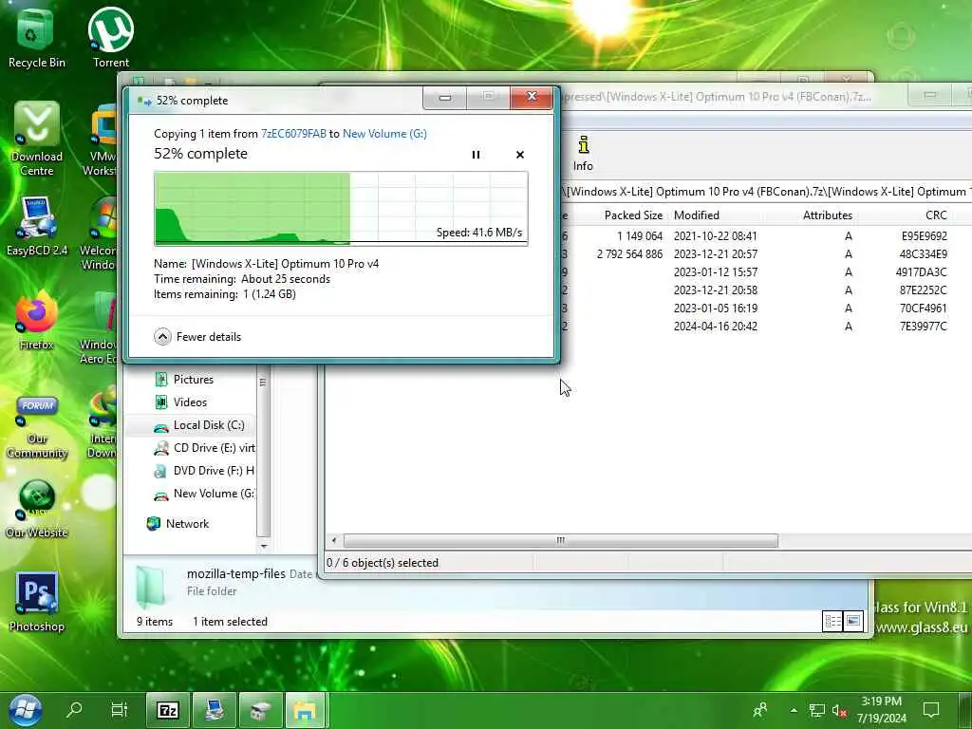This screenshot has height=729, width=972.
Task: Open taskbar Search magnifier
Action: (74, 710)
